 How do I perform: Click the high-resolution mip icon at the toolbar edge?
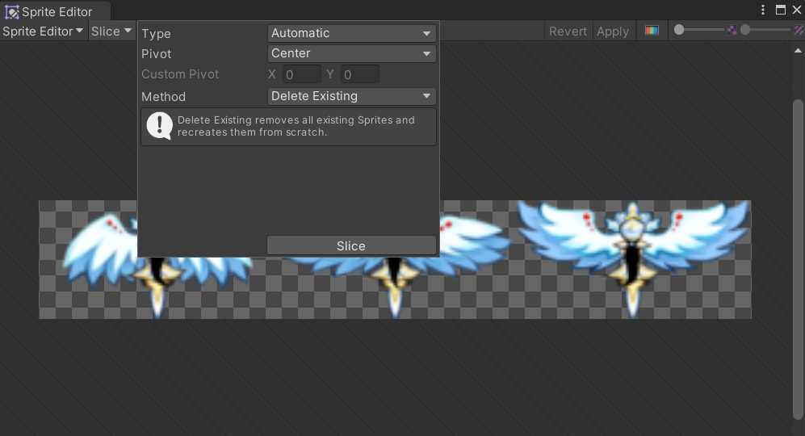coord(799,31)
